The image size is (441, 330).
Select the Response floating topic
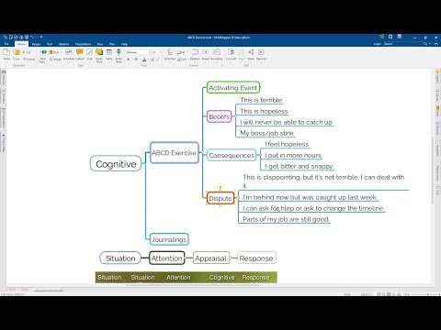click(x=256, y=258)
